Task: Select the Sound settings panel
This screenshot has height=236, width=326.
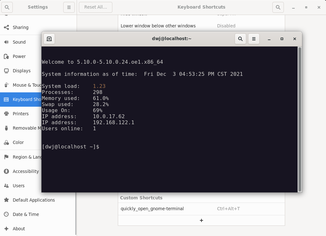Action: [19, 42]
